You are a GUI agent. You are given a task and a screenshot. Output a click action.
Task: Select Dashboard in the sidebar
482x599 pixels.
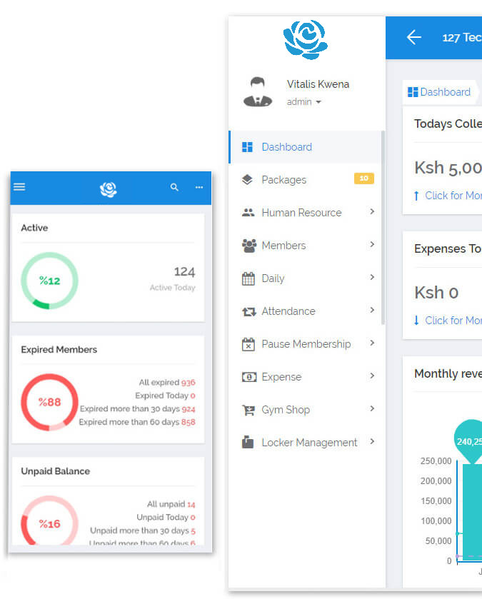point(305,147)
